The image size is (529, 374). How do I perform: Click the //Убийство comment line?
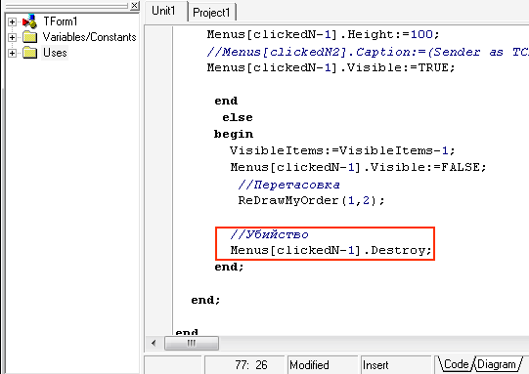click(x=269, y=234)
